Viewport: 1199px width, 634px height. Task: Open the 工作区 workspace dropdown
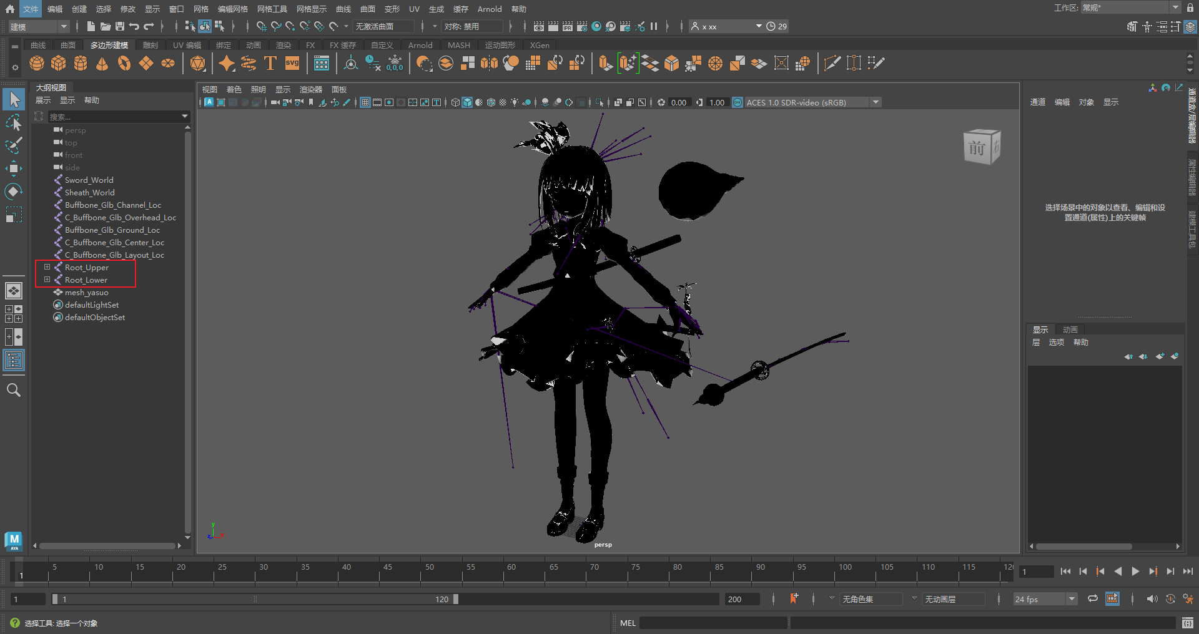click(1130, 7)
